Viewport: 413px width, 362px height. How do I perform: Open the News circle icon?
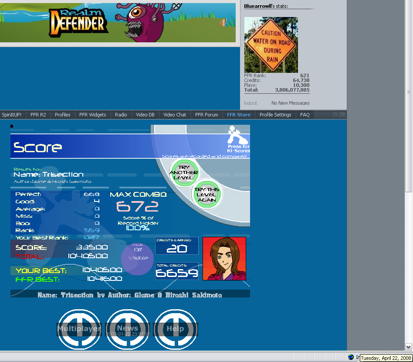tap(128, 329)
